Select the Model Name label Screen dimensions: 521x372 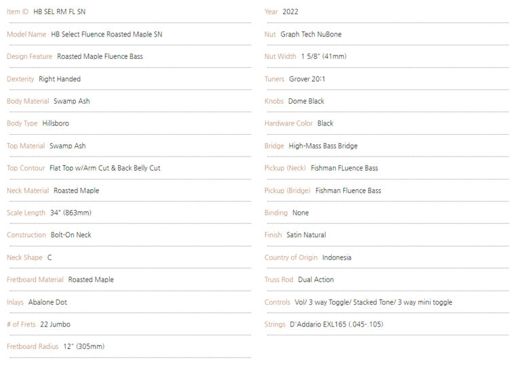click(x=26, y=34)
